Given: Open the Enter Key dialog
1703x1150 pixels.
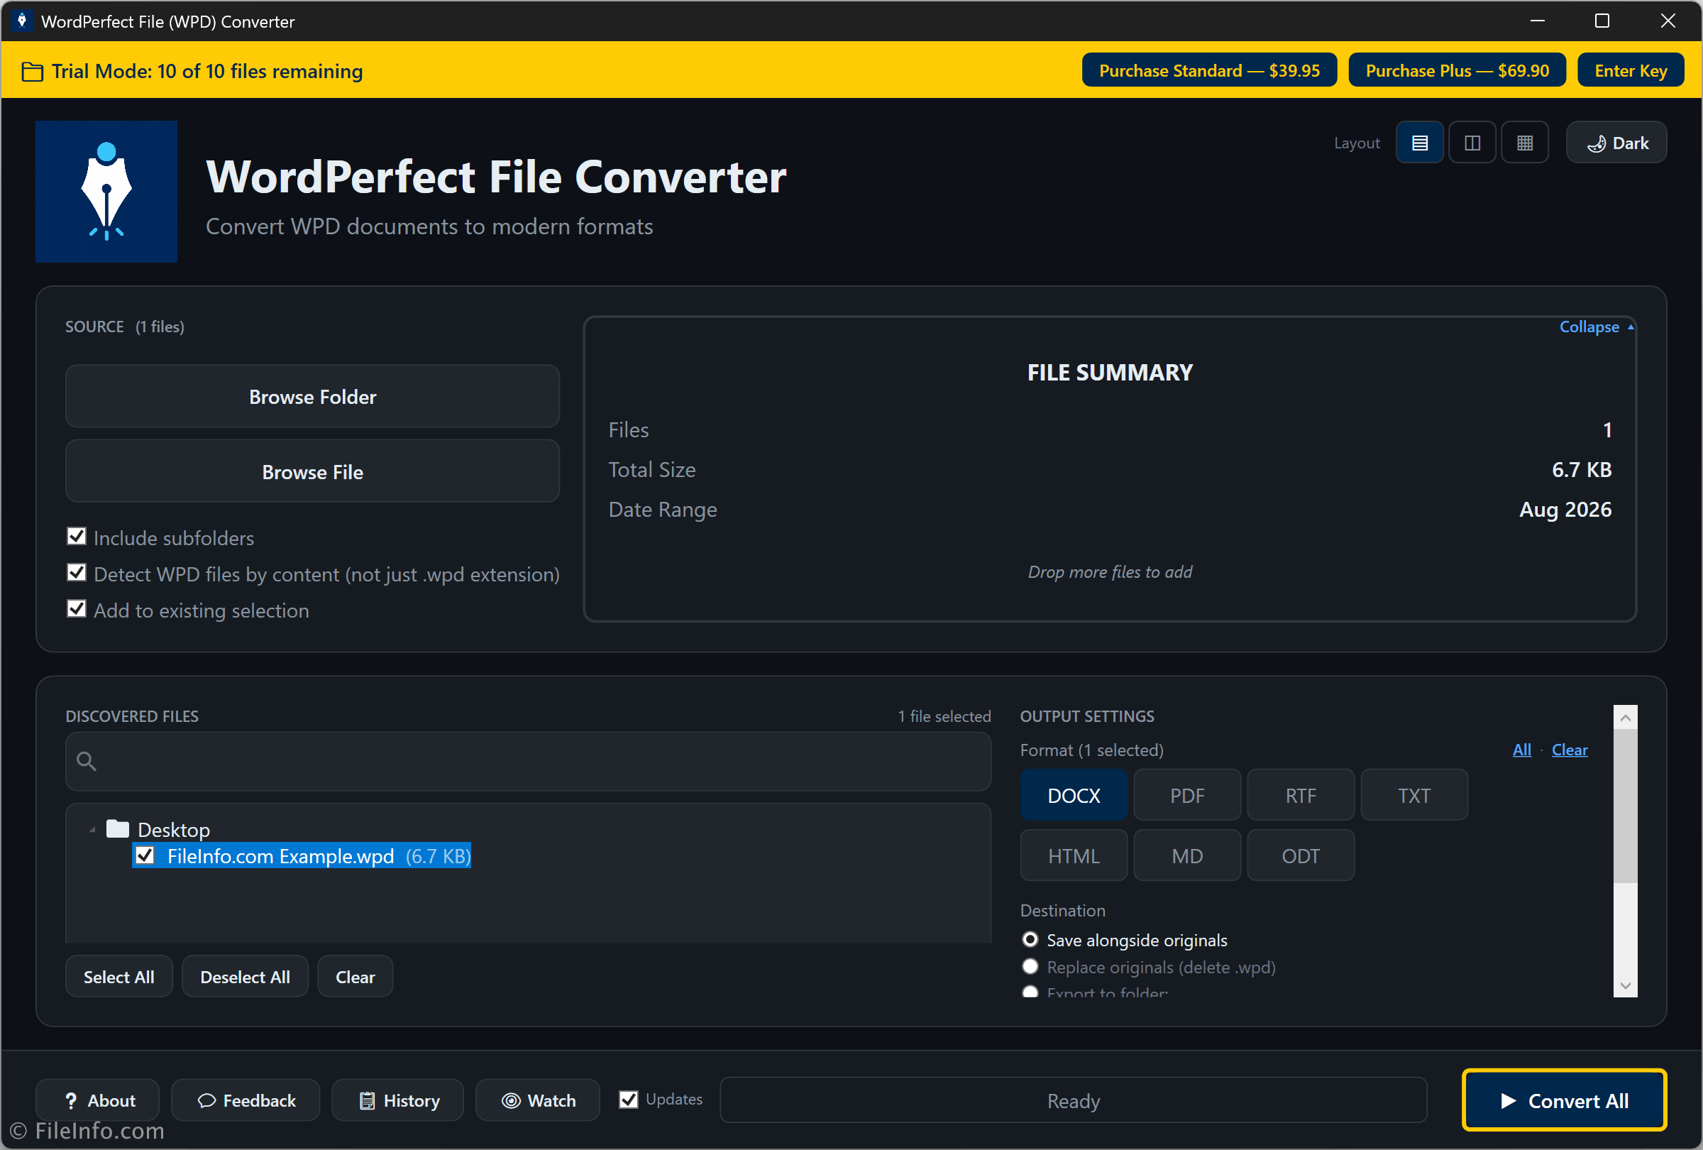Looking at the screenshot, I should click(x=1631, y=70).
